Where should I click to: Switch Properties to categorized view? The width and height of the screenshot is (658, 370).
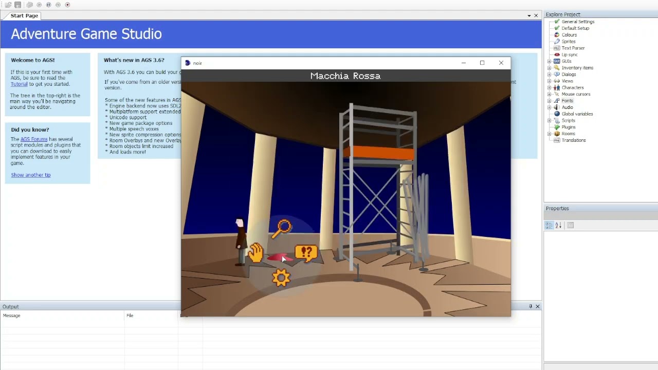pyautogui.click(x=549, y=226)
